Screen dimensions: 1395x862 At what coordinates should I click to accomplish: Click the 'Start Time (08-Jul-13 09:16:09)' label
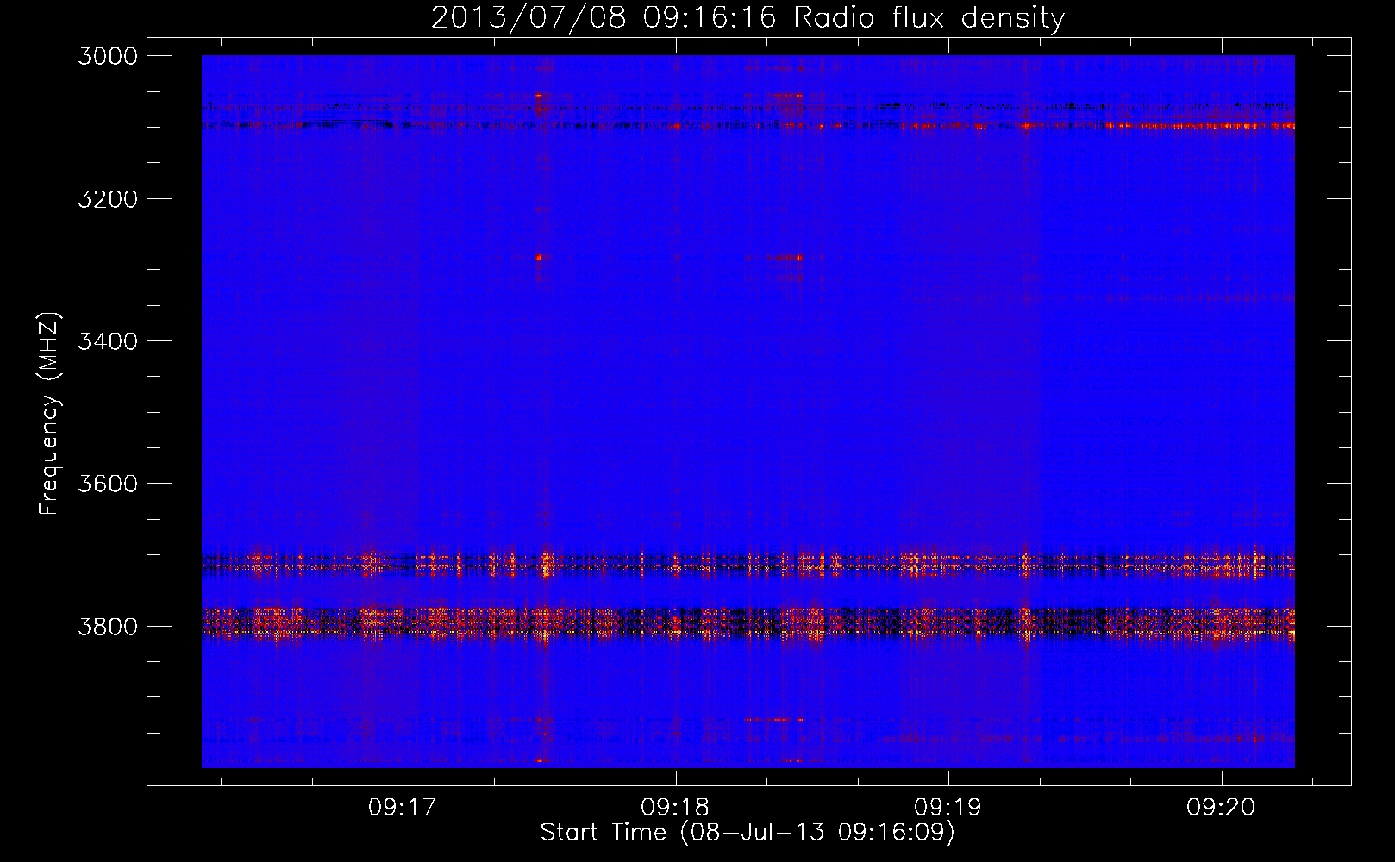tap(748, 833)
